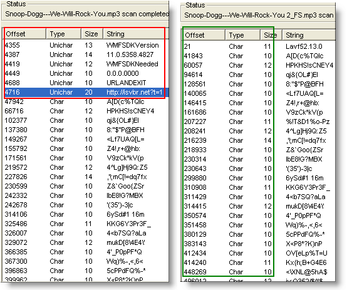Screen dimensions: 347x290
Task: Select the %!T&D1%o-Pz string row
Action: point(259,122)
